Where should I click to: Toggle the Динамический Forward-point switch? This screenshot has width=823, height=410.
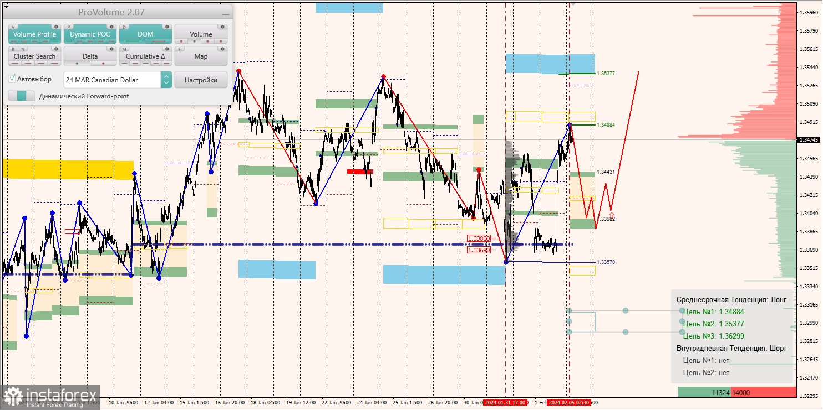(22, 96)
